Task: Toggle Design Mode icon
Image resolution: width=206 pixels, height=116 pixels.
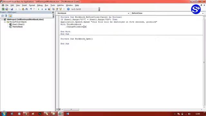Action: coord(49,9)
